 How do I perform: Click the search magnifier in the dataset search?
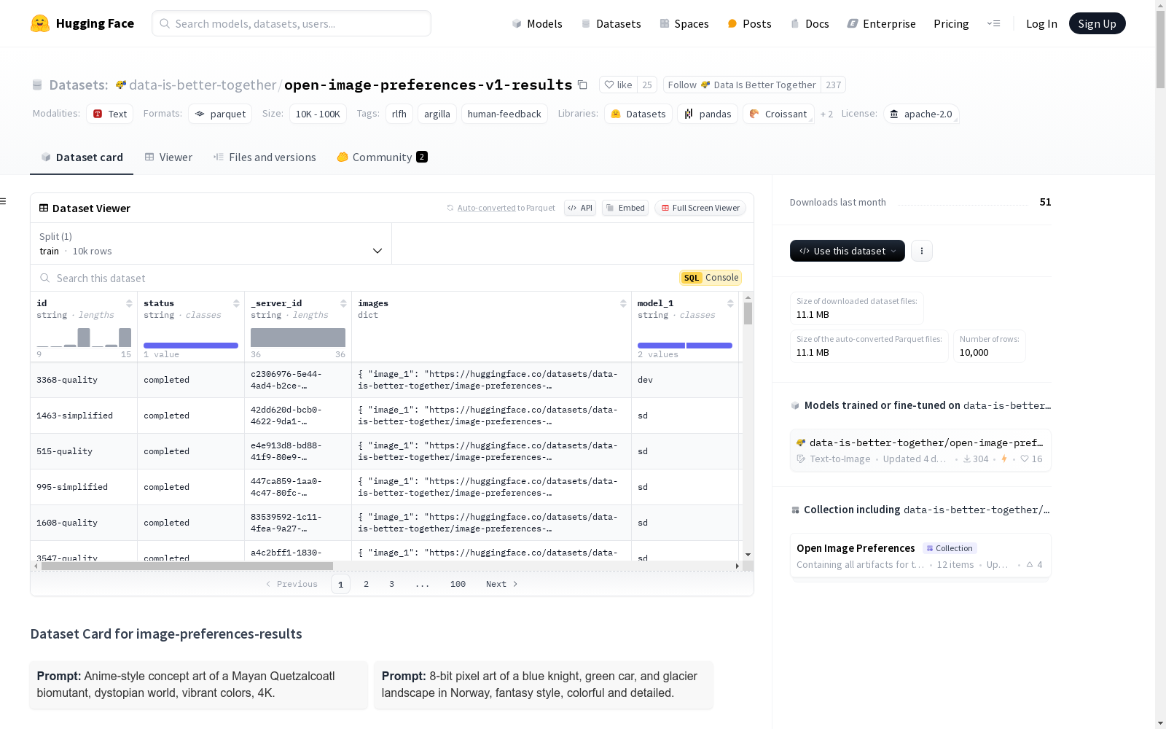45,278
